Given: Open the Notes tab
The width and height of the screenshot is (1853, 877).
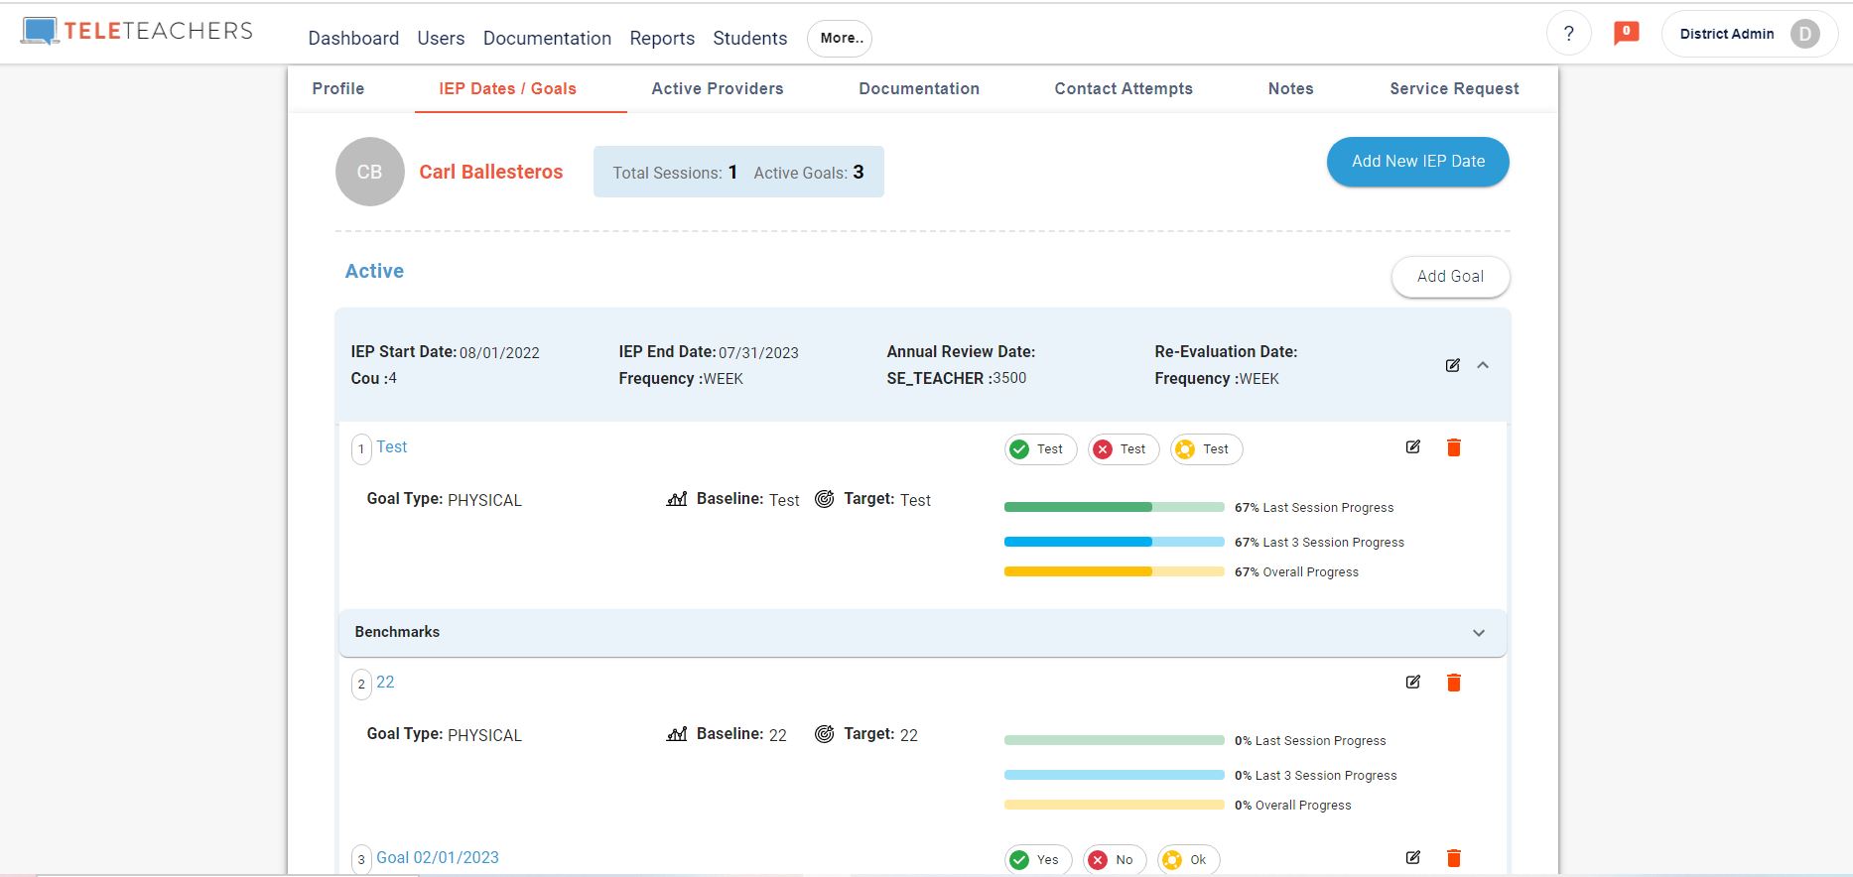Looking at the screenshot, I should click(1290, 88).
